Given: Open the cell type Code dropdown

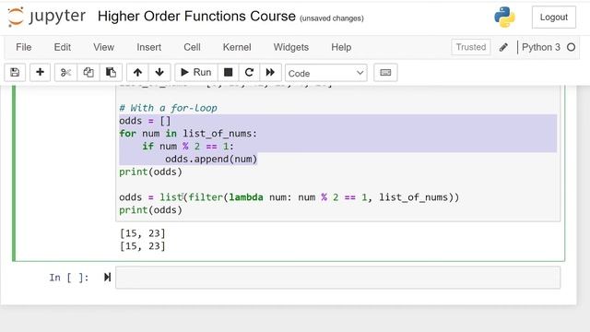Looking at the screenshot, I should [326, 73].
